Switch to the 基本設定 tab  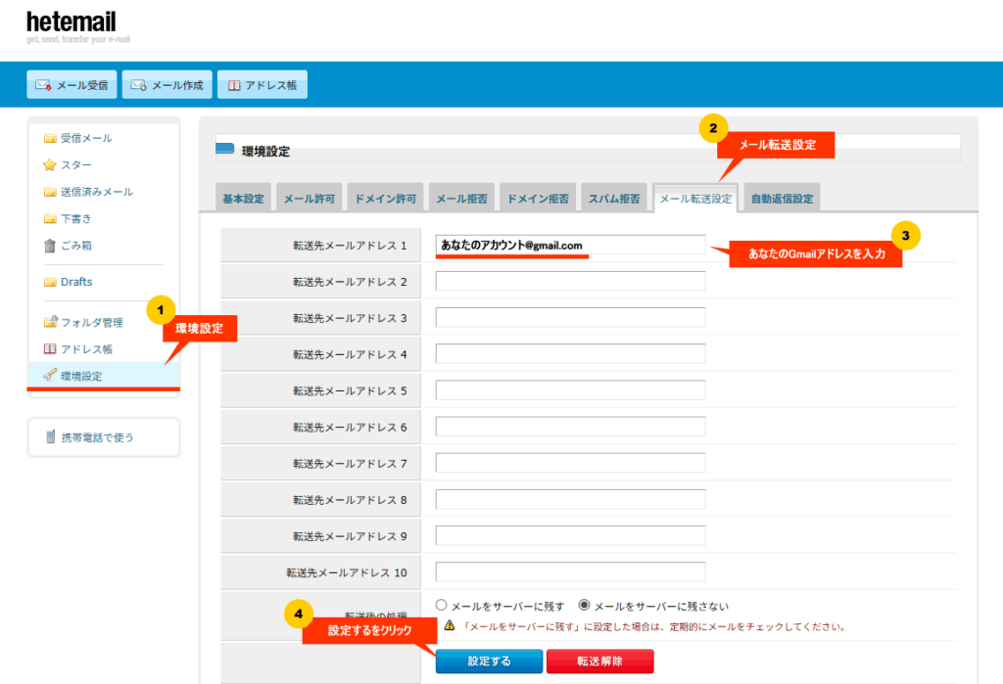(x=243, y=199)
